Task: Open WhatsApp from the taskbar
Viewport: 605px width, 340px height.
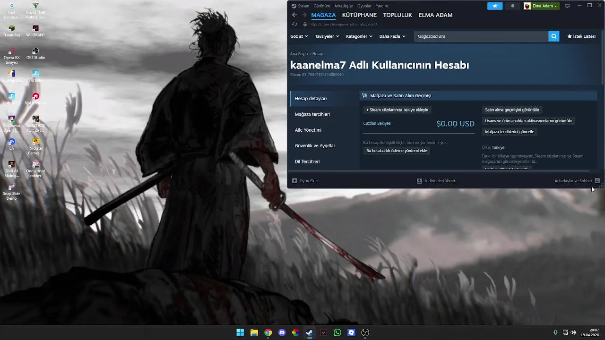Action: (337, 332)
